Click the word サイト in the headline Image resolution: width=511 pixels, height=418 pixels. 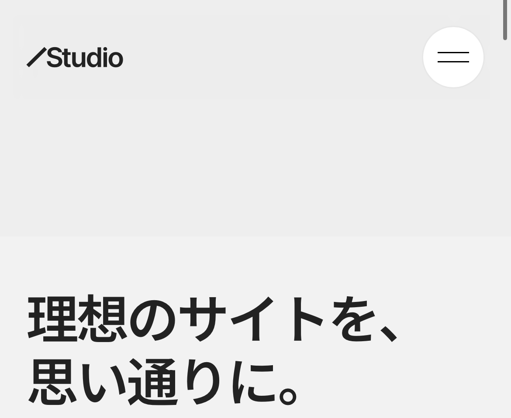[252, 319]
